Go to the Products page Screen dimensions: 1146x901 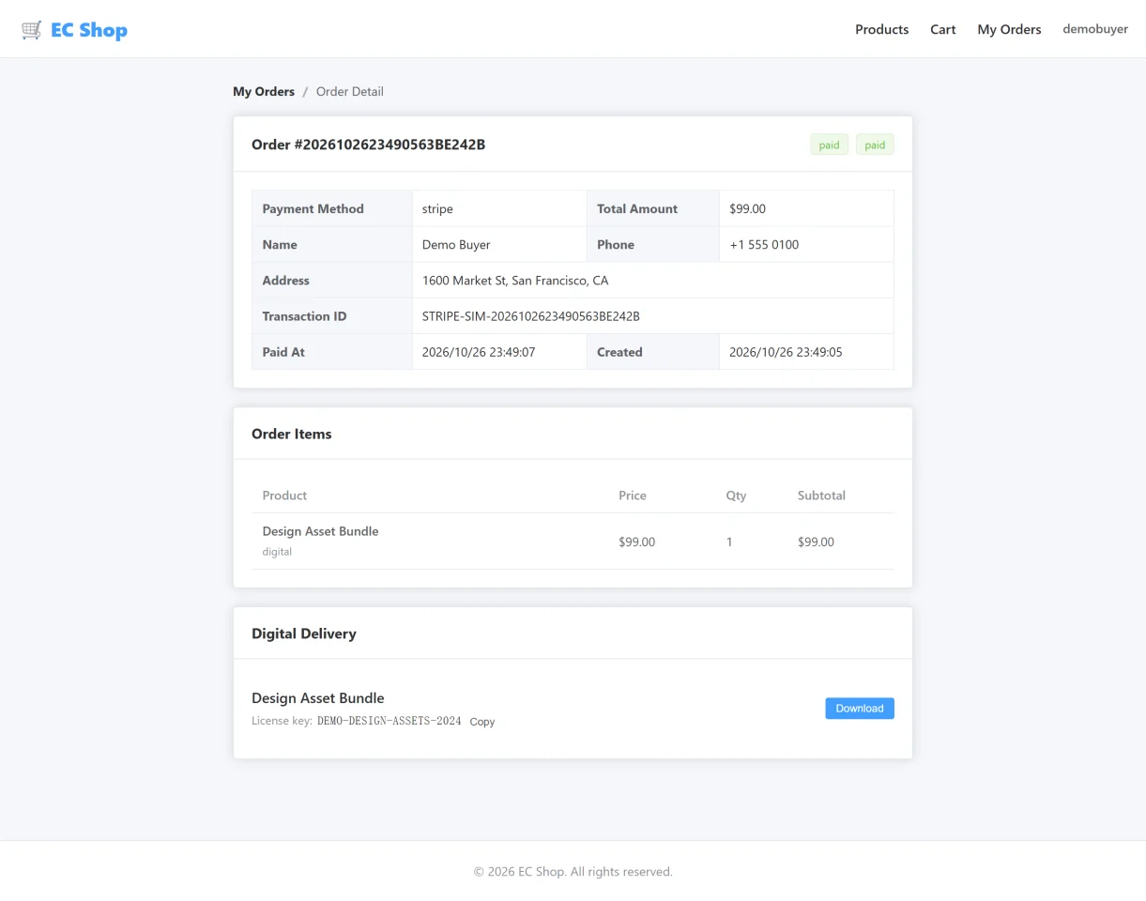(881, 29)
